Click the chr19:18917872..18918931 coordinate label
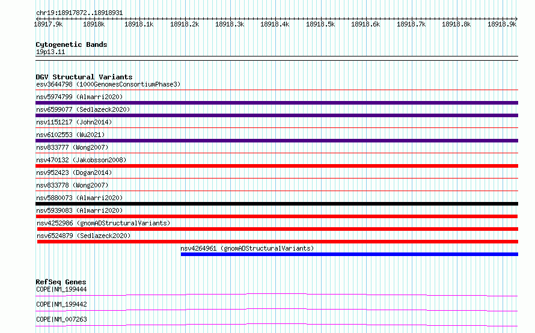This screenshot has width=535, height=333. (79, 13)
